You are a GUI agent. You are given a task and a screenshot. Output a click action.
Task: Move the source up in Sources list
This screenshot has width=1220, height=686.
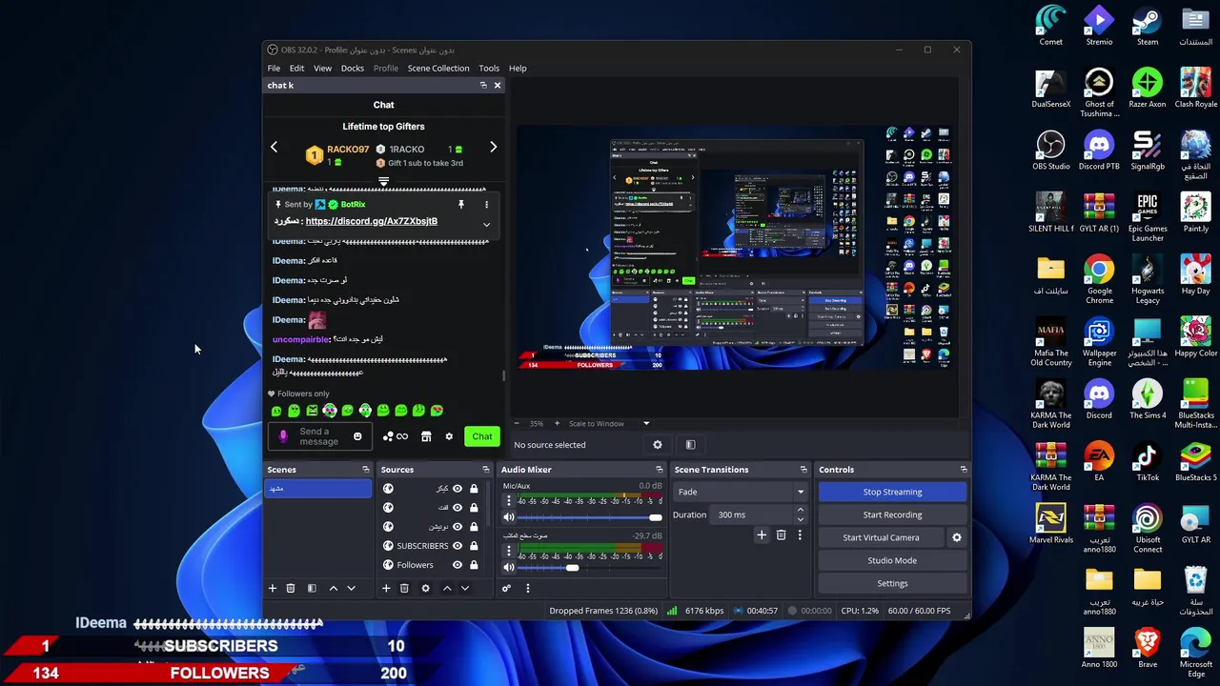(x=446, y=588)
